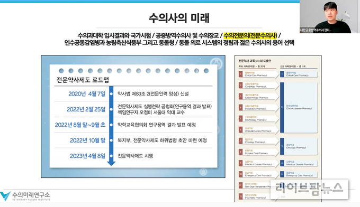This screenshot has height=207, width=360.
Task: Click '약학교육협의회 연구용역 결과 발표 예정' entry
Action: click(157, 125)
